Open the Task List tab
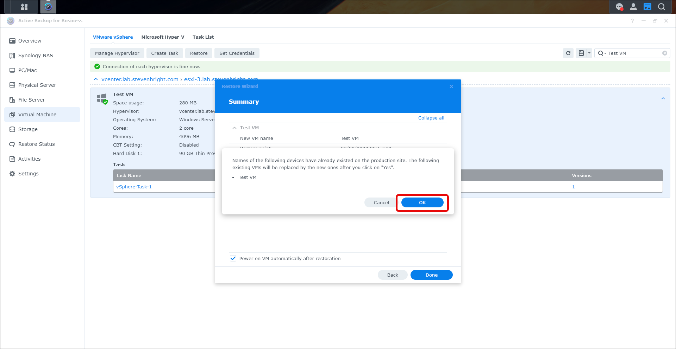Screen dimensions: 676x349 (x=203, y=37)
